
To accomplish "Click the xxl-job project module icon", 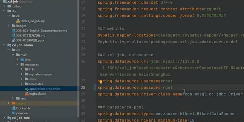I will tap(5, 2).
